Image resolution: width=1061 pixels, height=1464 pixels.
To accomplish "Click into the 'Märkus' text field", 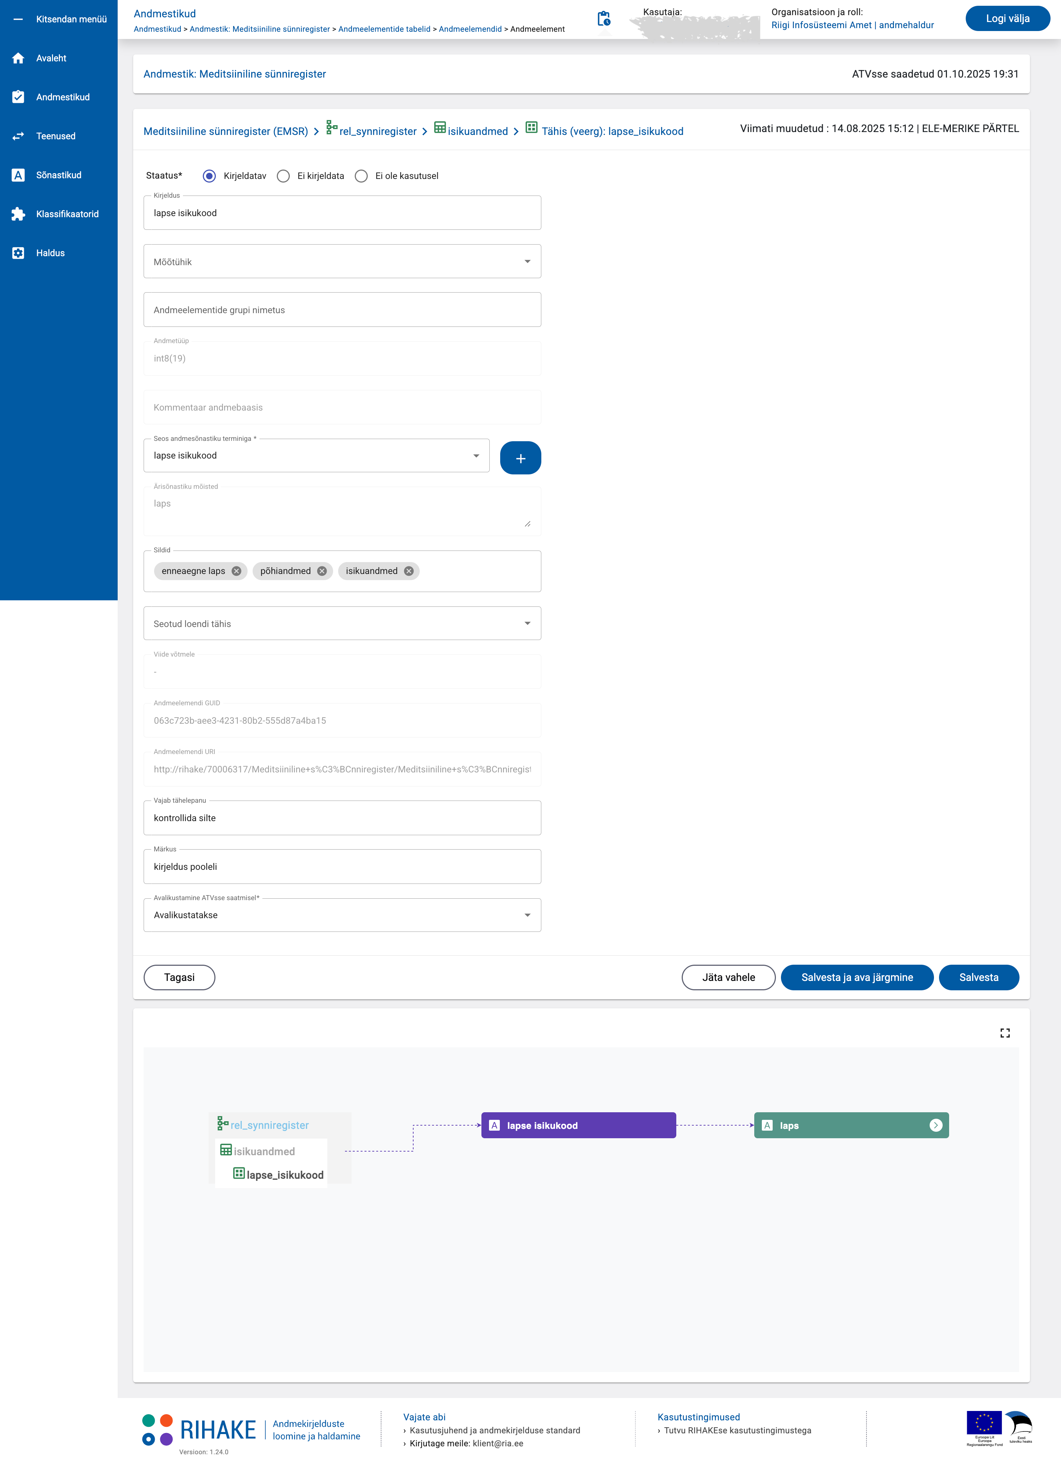I will tap(342, 867).
